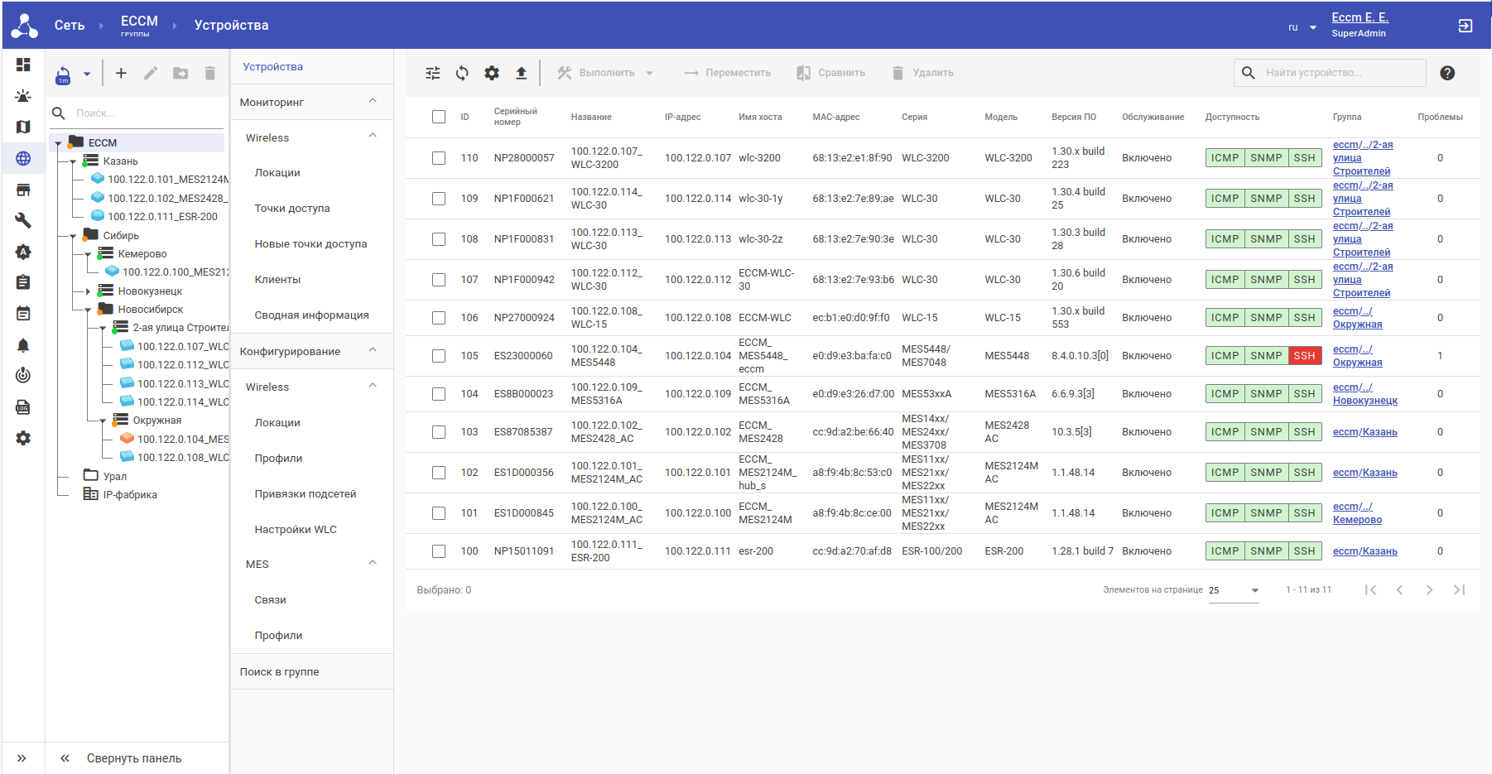Check the row for device ID 110
The width and height of the screenshot is (1492, 774).
[x=439, y=158]
